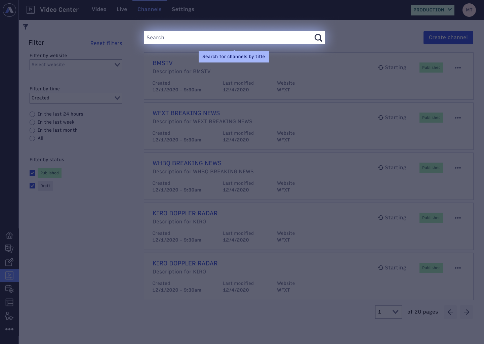Open the Created time filter dropdown

(x=76, y=98)
